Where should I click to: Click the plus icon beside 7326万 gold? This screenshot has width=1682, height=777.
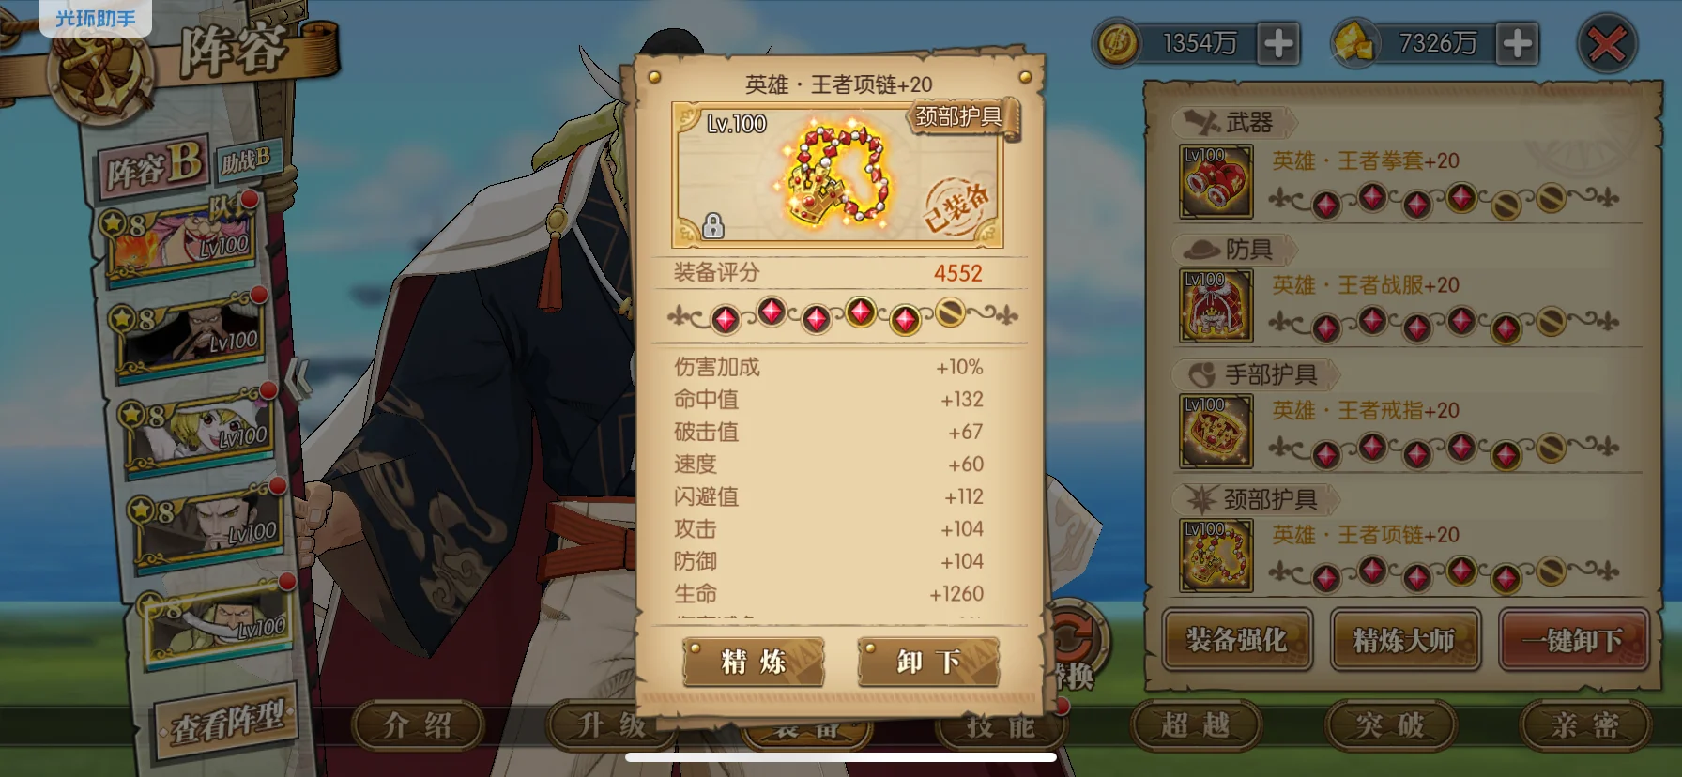[x=1517, y=43]
